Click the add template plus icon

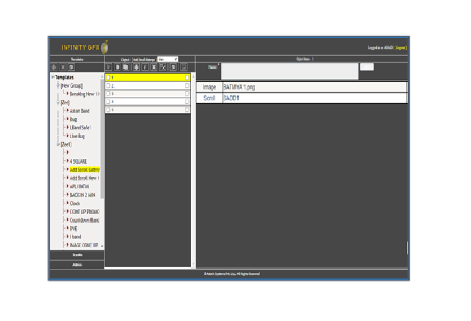[x=54, y=67]
